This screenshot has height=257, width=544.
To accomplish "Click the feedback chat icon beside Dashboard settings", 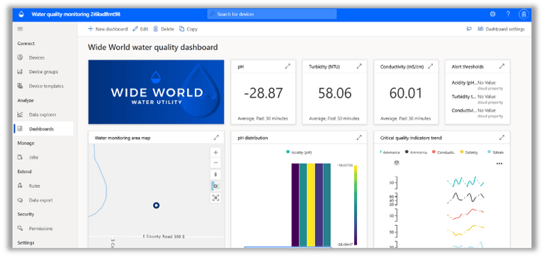I will click(469, 29).
